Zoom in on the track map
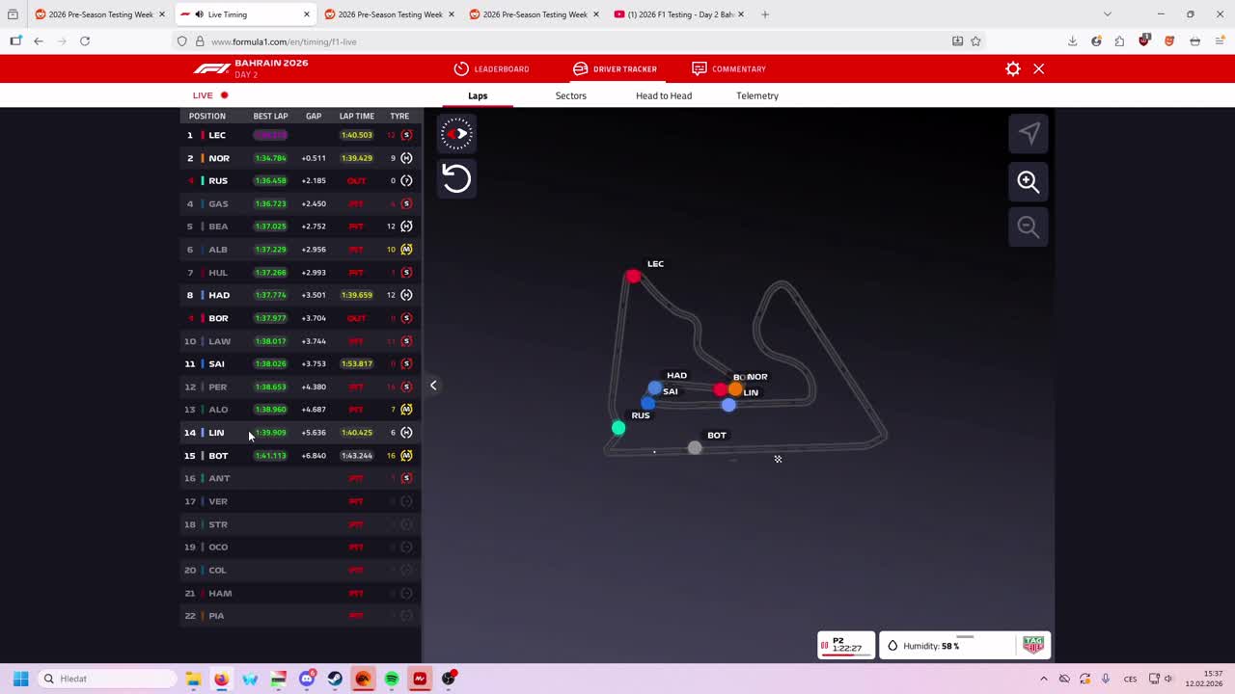1235x694 pixels. click(1029, 181)
